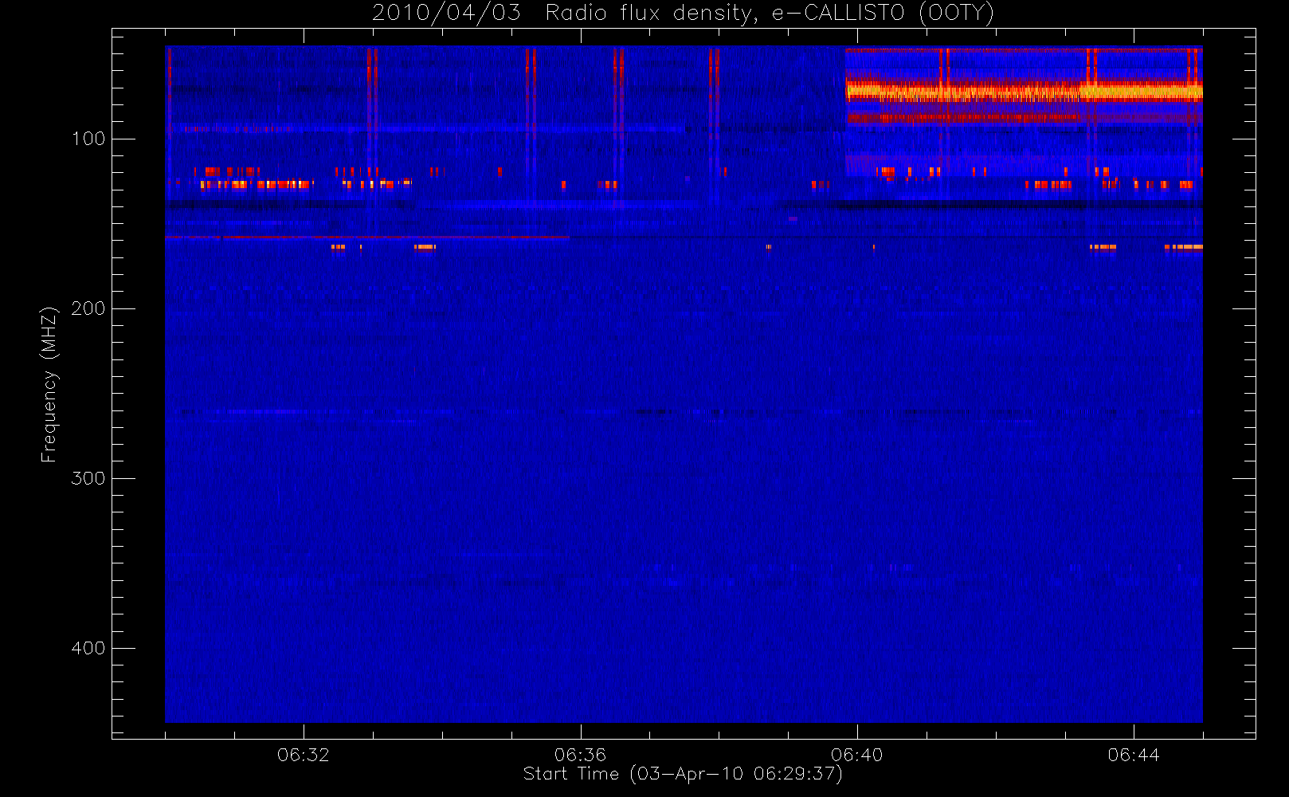Click the 400 frequency tick label
The image size is (1289, 797).
tap(88, 648)
